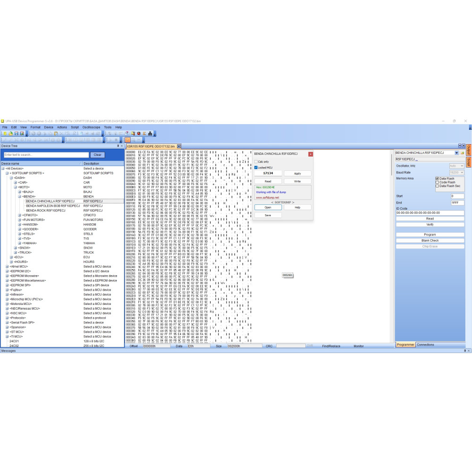Expand the CAR tree node
The width and height of the screenshot is (472, 472).
pyautogui.click(x=16, y=182)
